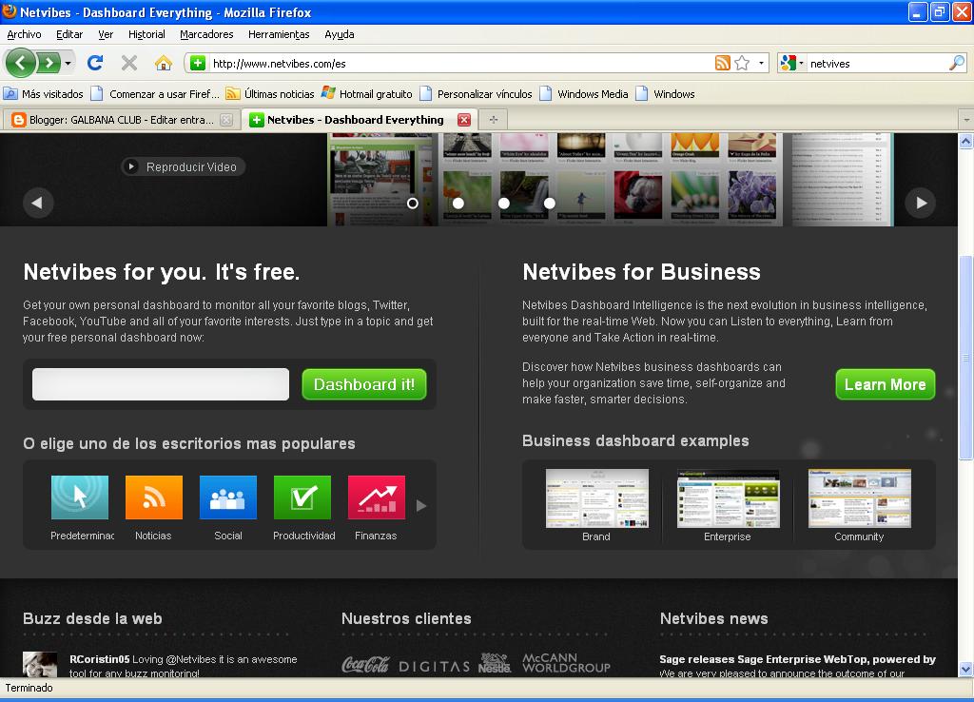Click the Learn More button

[x=885, y=384]
